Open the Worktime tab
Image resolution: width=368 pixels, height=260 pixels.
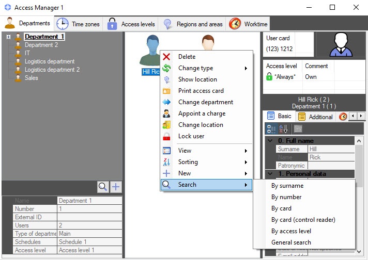point(248,24)
